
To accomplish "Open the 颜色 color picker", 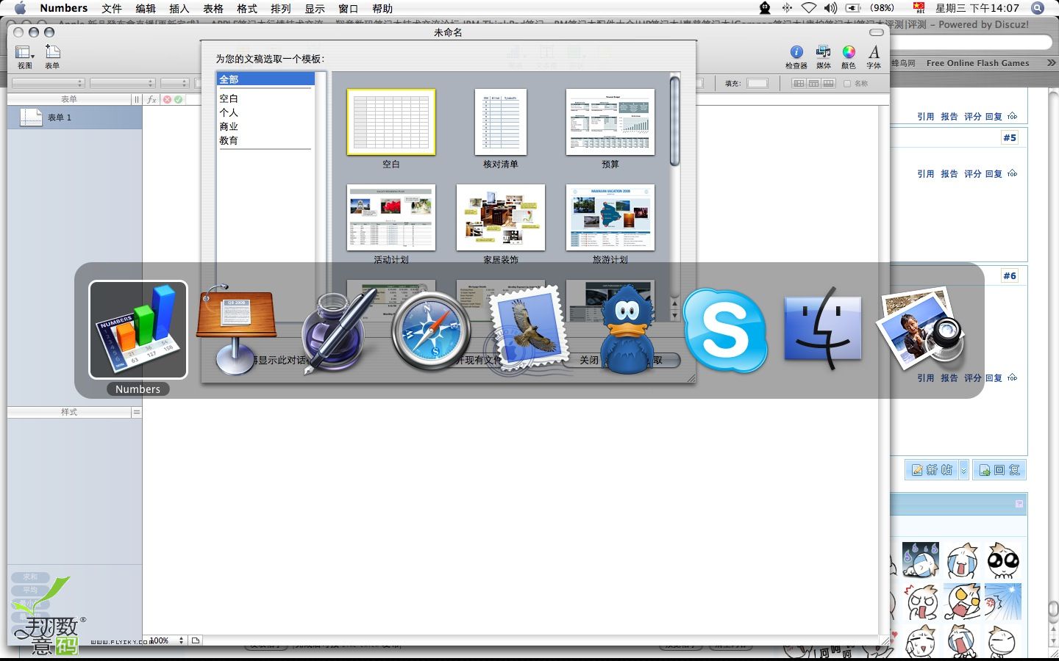I will click(x=849, y=57).
